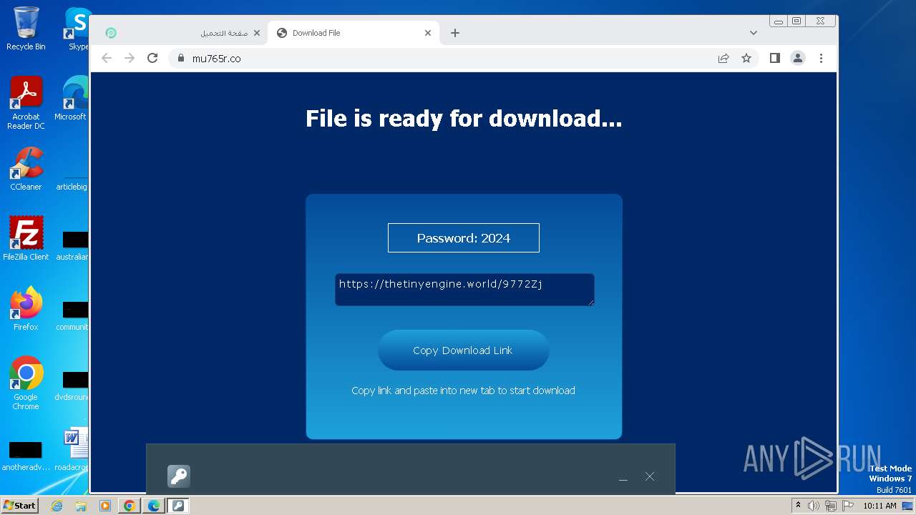This screenshot has width=916, height=515.
Task: Click the padlock site info icon
Action: (180, 58)
